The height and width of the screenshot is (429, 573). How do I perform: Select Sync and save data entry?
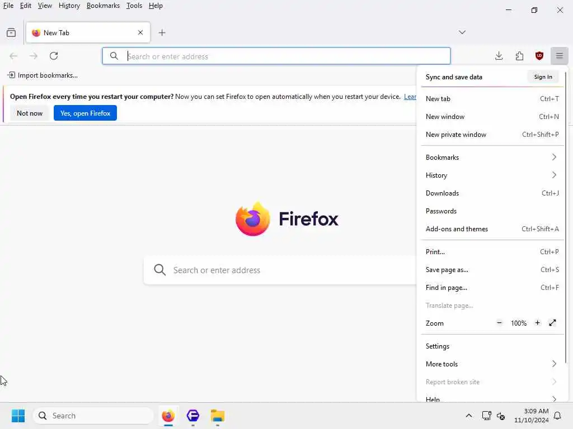click(454, 77)
